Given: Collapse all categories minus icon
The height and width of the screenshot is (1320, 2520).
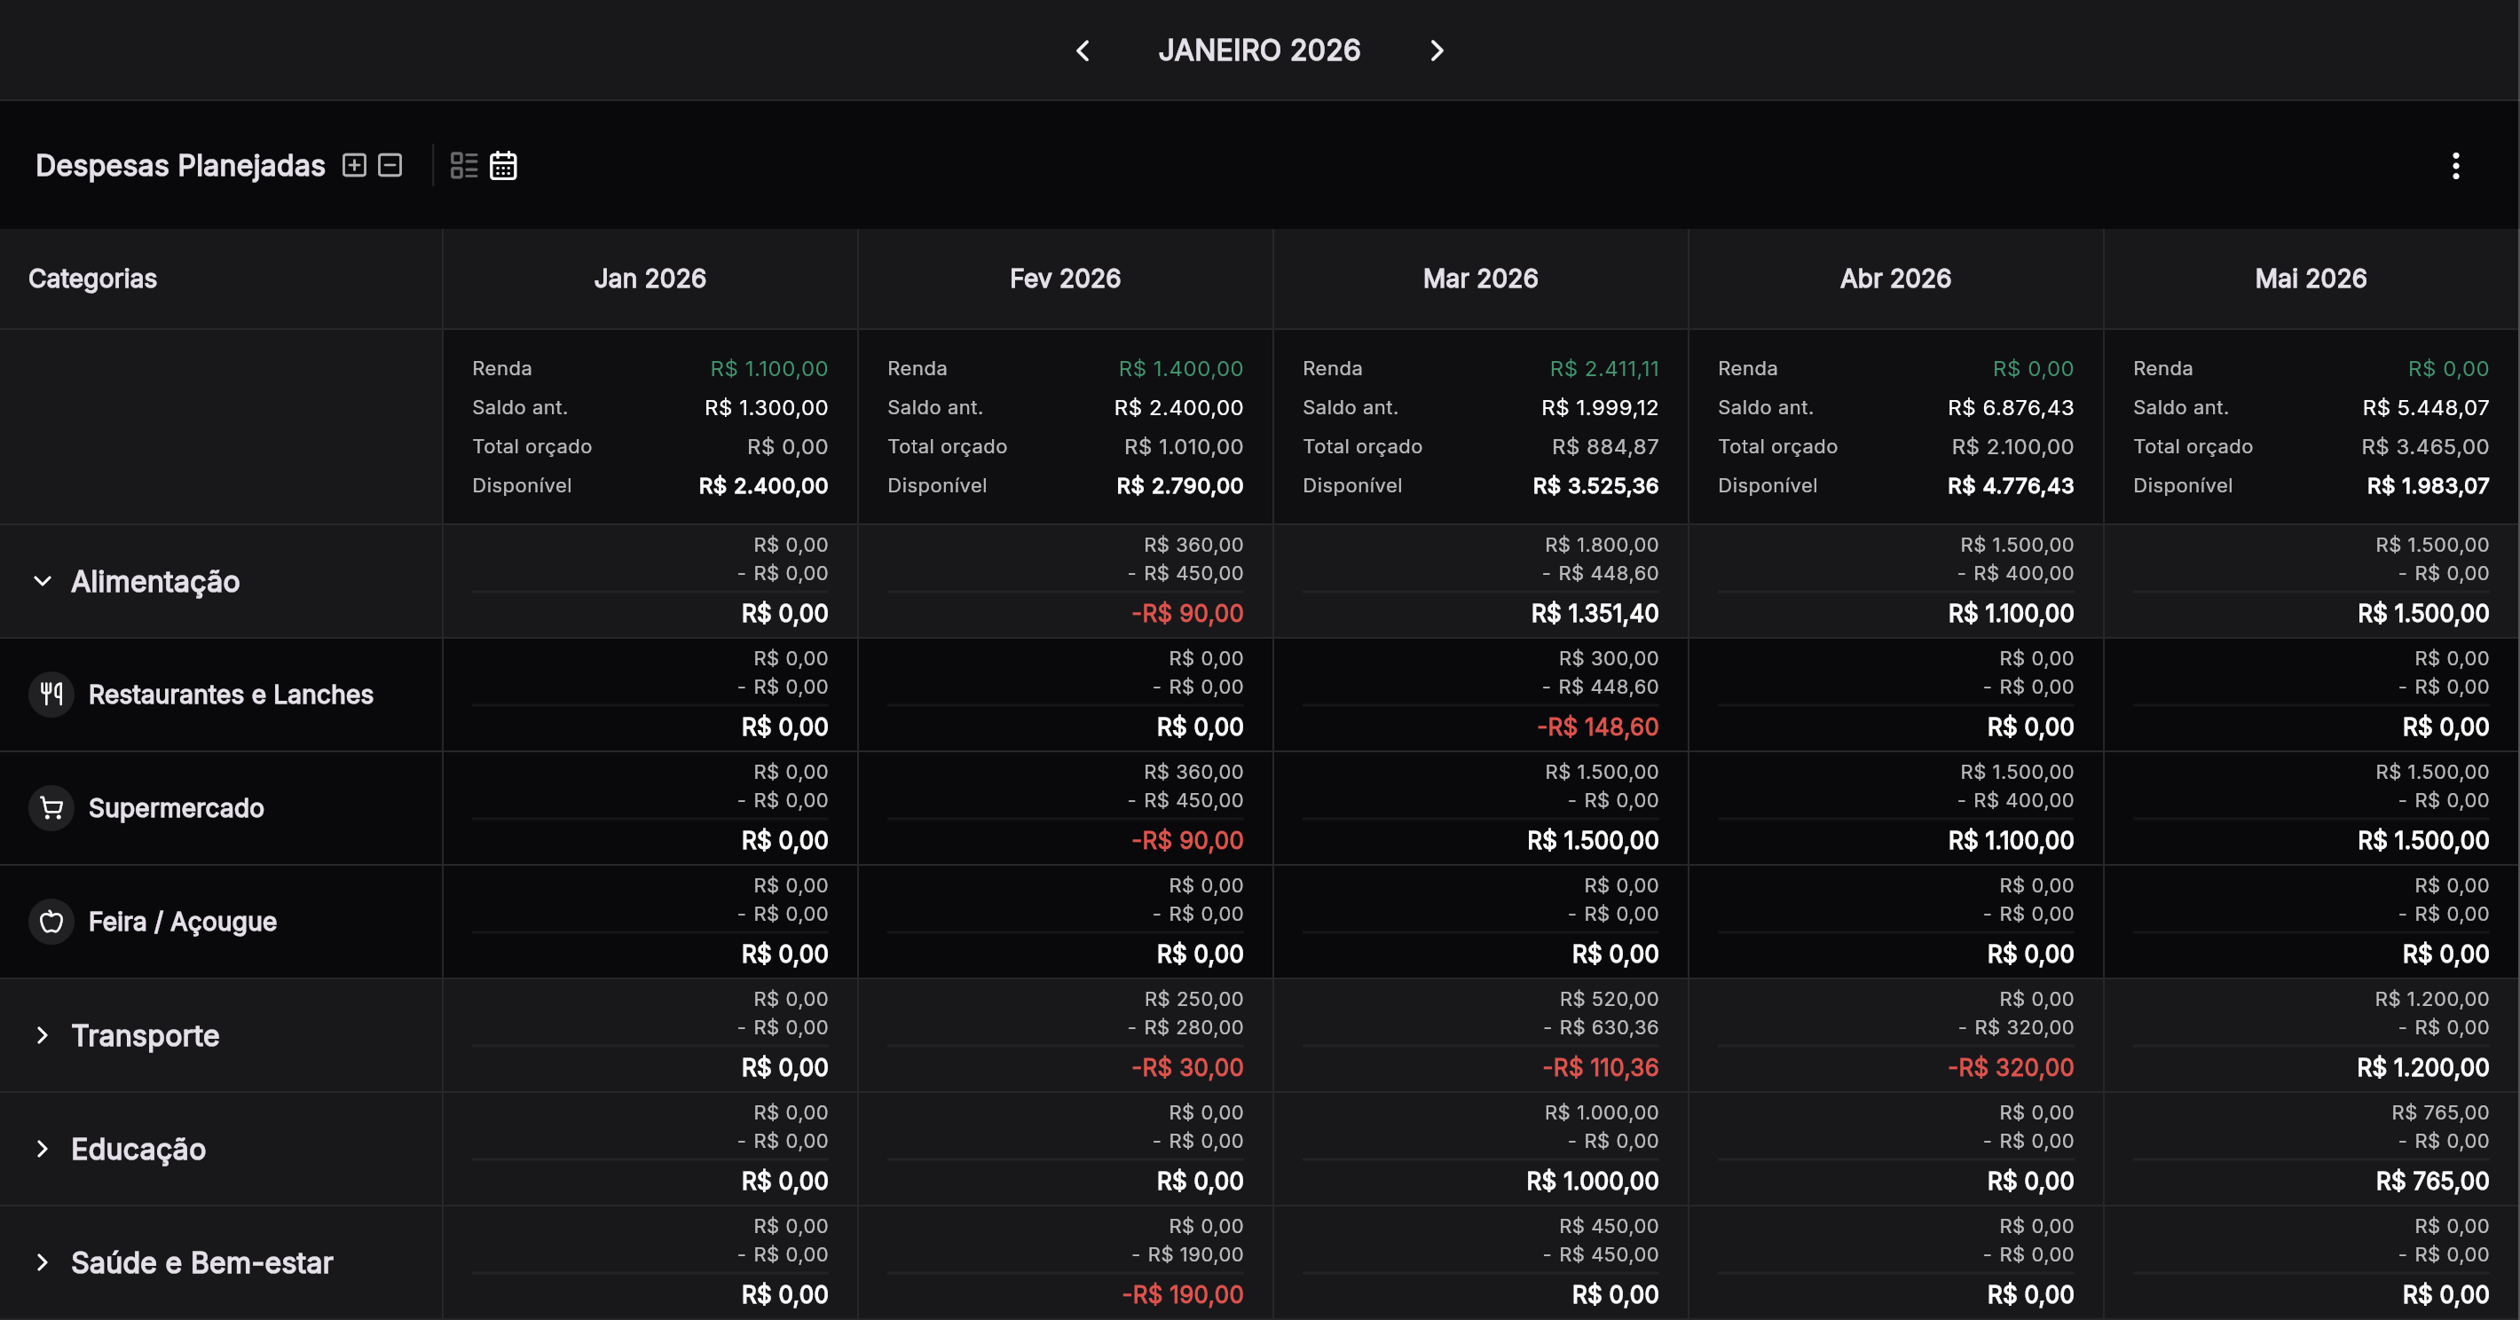Looking at the screenshot, I should (x=390, y=165).
